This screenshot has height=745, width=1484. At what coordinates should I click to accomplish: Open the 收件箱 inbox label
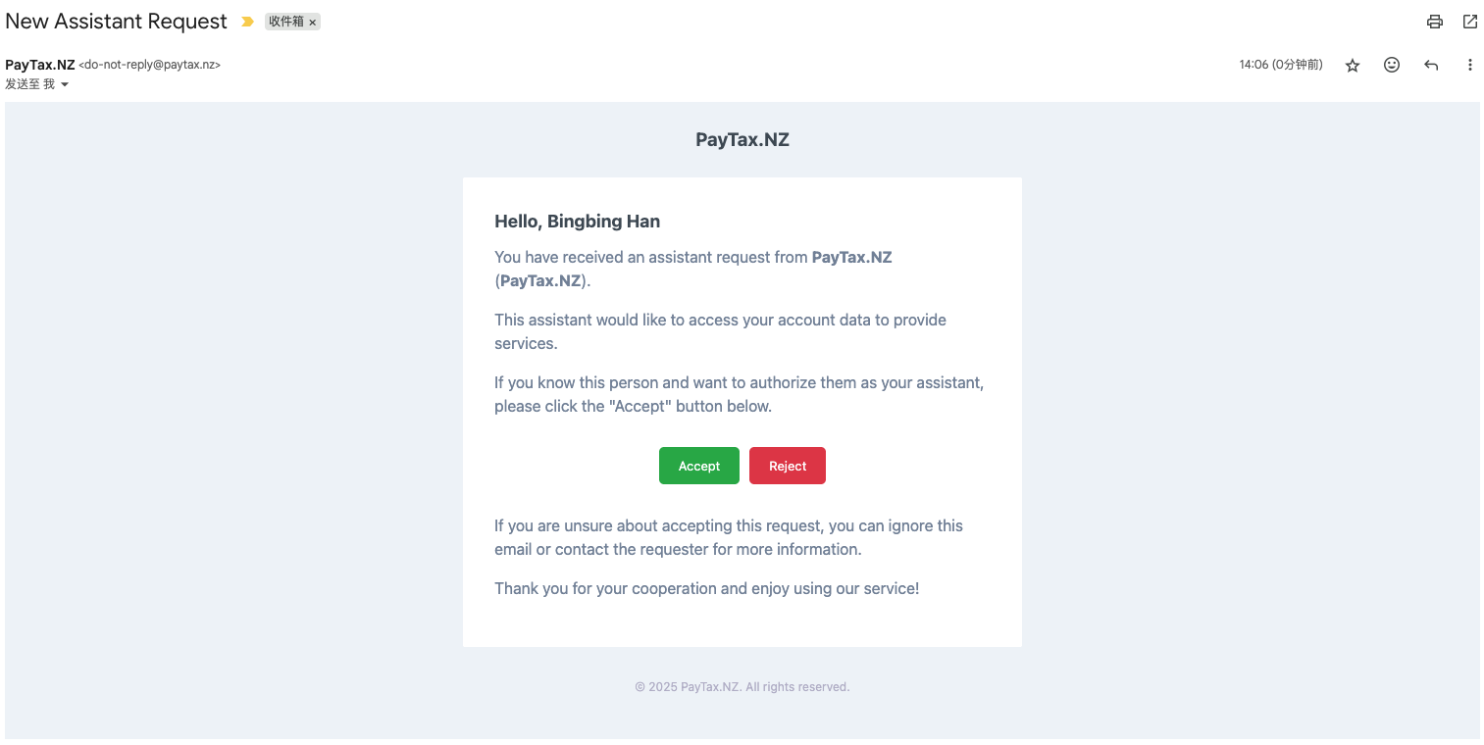[285, 22]
